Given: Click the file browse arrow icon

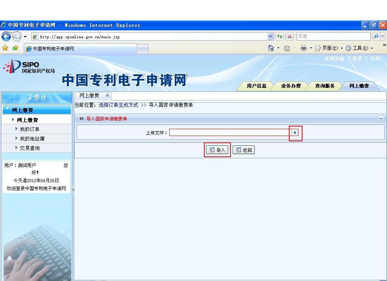Looking at the screenshot, I should pos(295,133).
